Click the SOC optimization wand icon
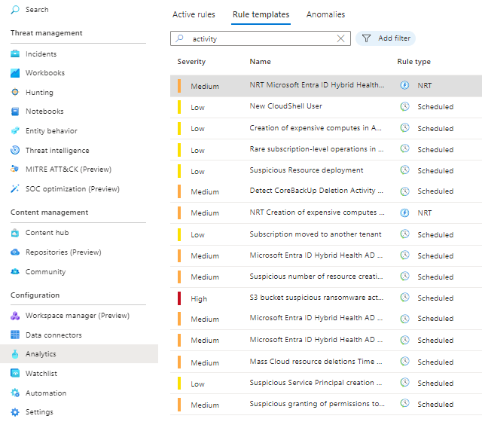 tap(15, 188)
